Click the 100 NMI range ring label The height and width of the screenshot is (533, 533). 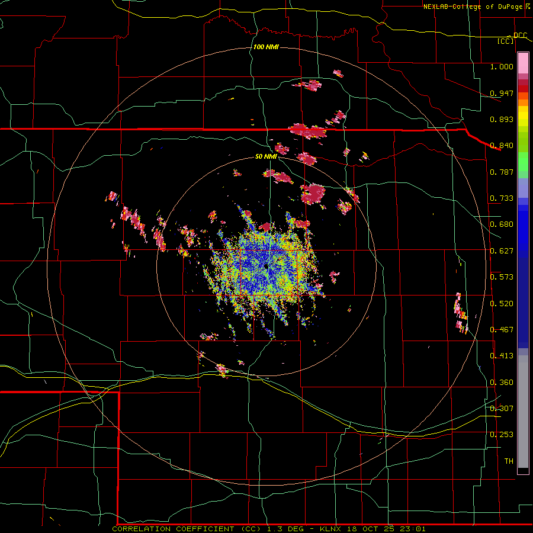[x=266, y=47]
